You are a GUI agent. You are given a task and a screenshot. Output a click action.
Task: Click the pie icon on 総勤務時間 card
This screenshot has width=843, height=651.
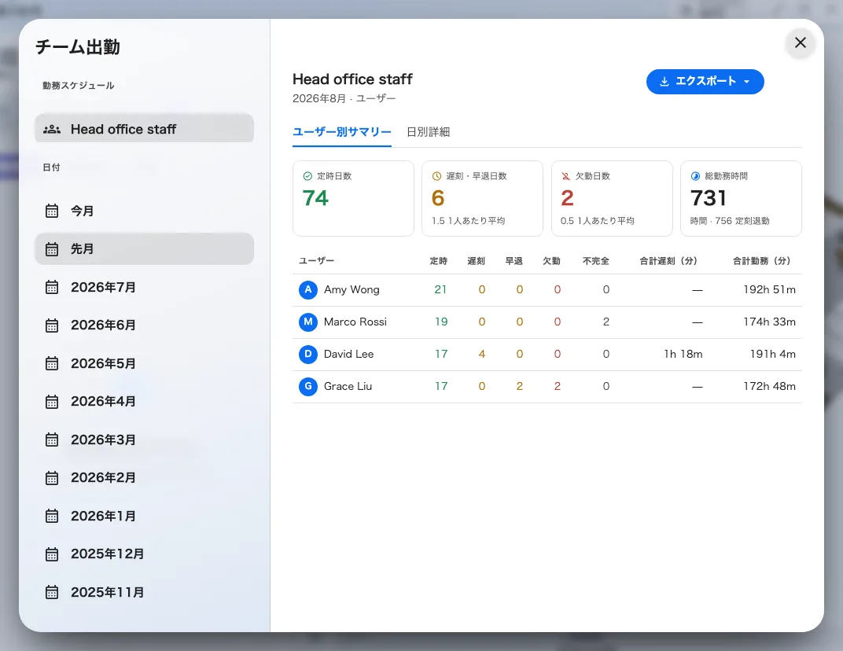[695, 176]
